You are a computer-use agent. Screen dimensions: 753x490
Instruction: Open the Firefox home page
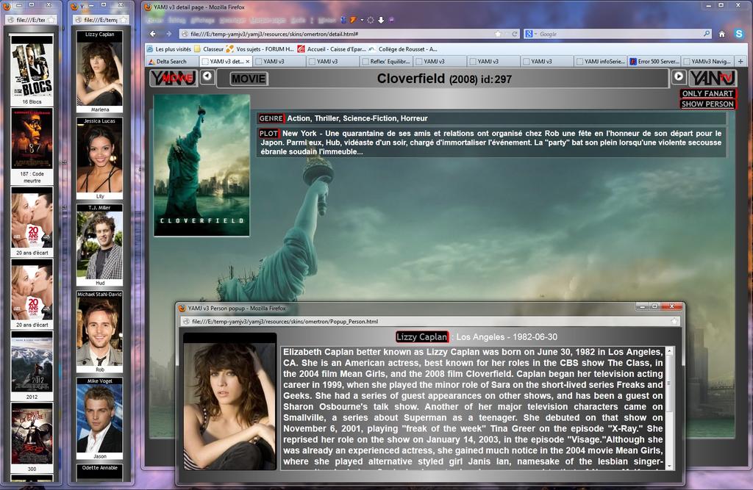tap(722, 34)
